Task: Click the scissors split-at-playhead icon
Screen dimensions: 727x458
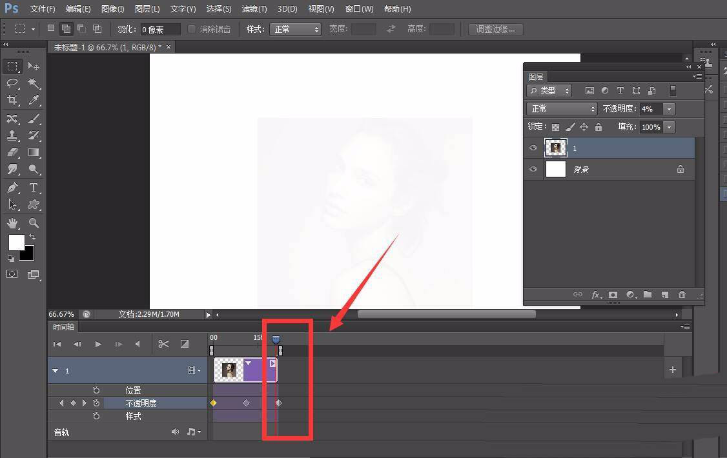Action: pos(163,344)
